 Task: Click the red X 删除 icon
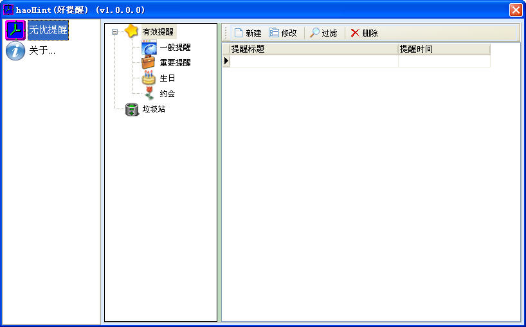355,33
